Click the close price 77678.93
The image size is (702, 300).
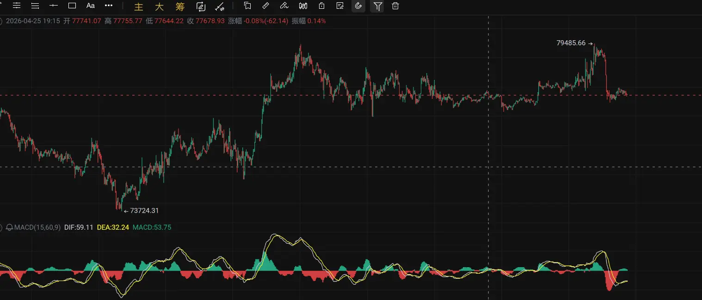(210, 21)
